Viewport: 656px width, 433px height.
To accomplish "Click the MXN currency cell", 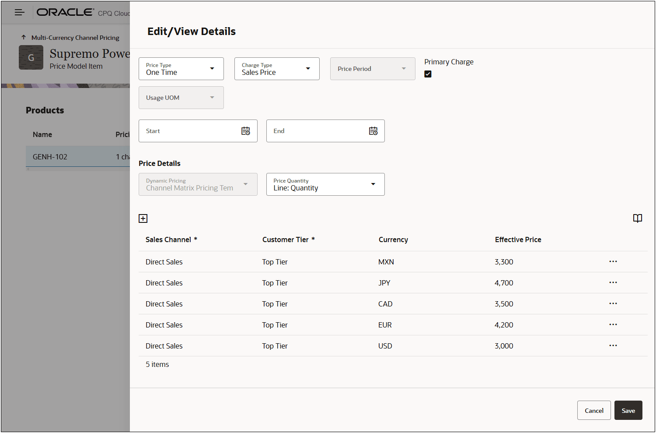I will [x=386, y=262].
